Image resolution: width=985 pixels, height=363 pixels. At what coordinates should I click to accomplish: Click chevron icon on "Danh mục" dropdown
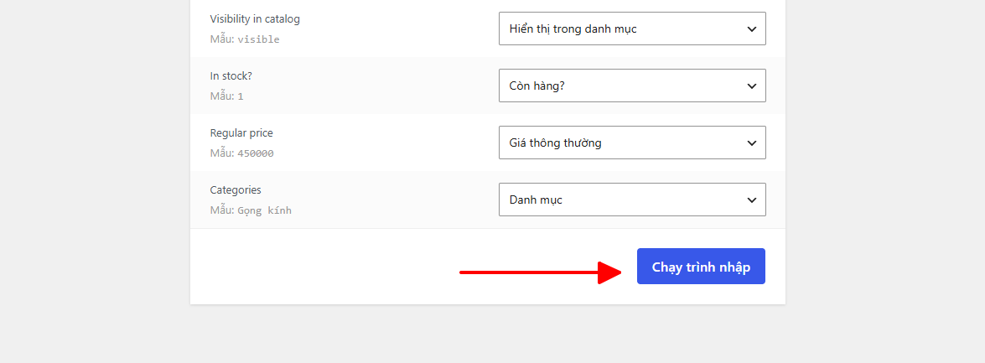[x=752, y=200]
